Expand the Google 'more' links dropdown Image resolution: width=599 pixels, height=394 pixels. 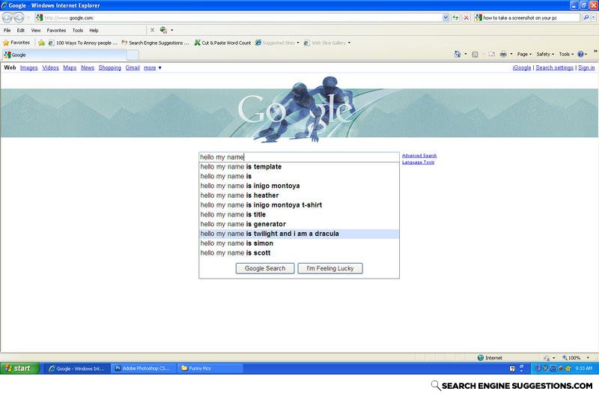pos(153,67)
